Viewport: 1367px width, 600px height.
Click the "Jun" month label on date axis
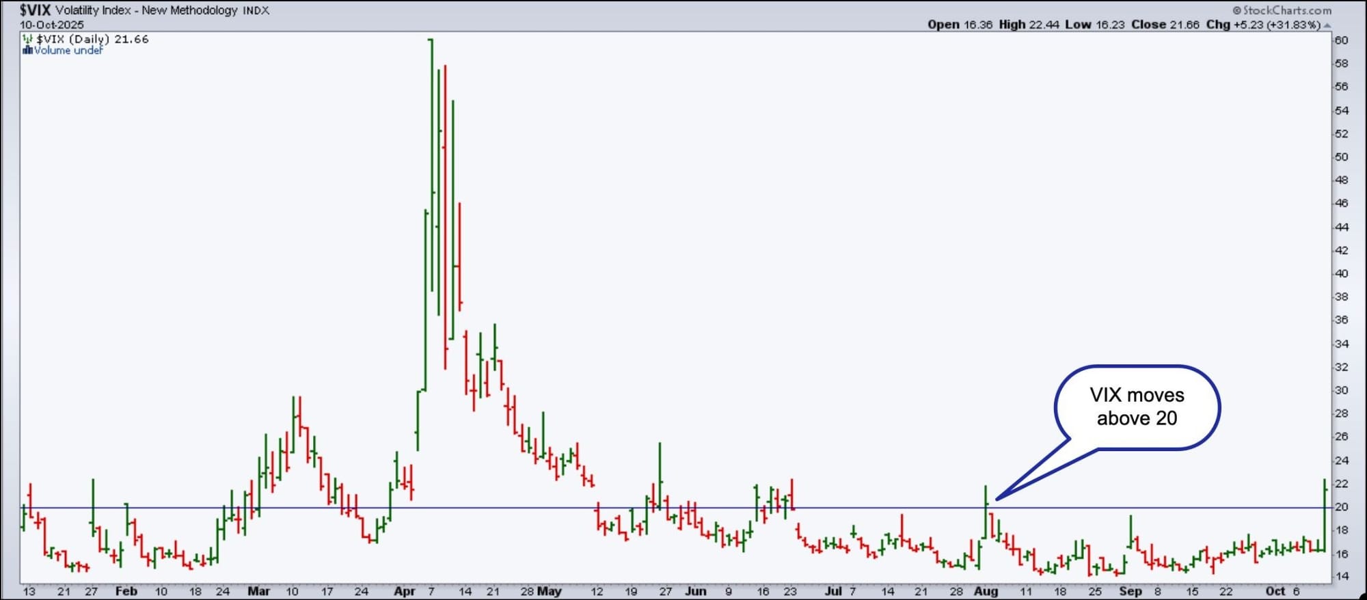(x=696, y=591)
